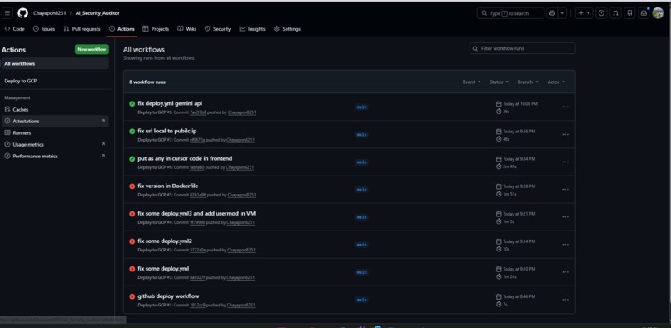The height and width of the screenshot is (328, 671).
Task: Open the issues icon in top header
Action: tap(601, 13)
